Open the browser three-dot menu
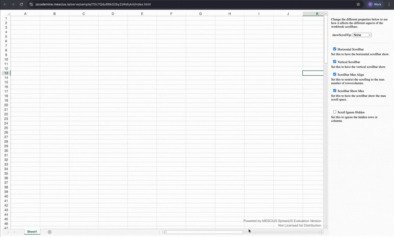The width and height of the screenshot is (394, 237). 389,4
